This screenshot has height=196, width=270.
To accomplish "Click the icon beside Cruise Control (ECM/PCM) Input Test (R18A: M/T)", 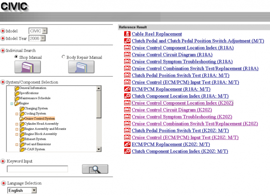I will tap(127, 82).
